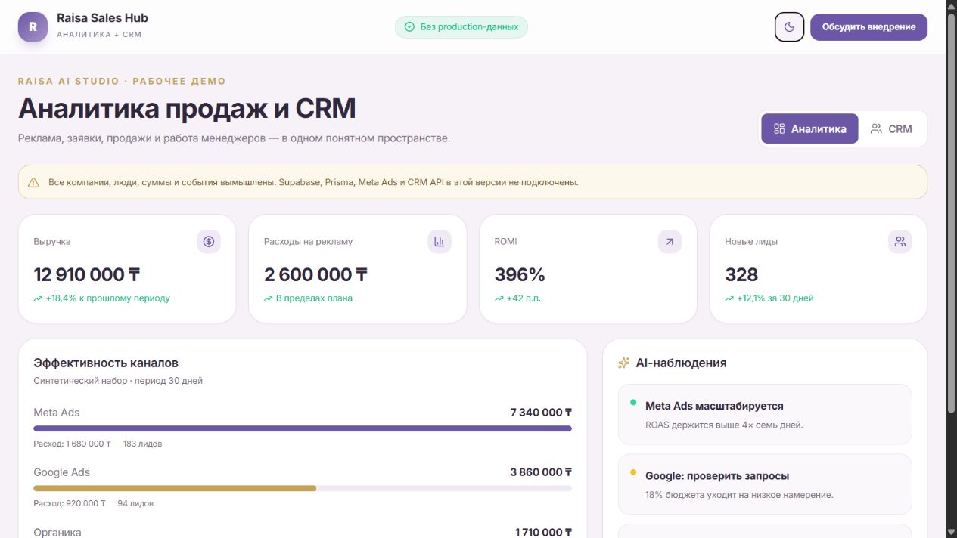Click the Без production-данных badge

[x=461, y=27]
